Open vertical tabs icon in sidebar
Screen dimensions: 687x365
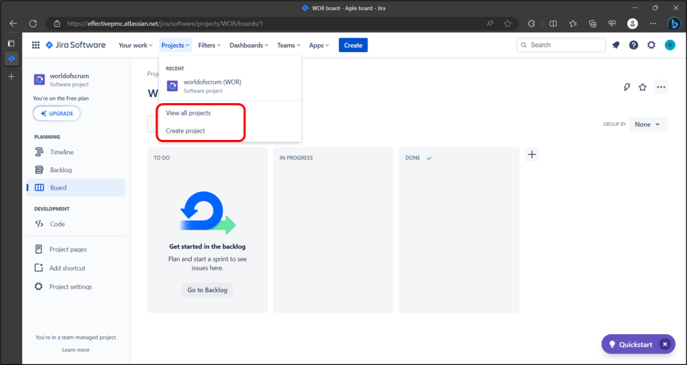(11, 44)
